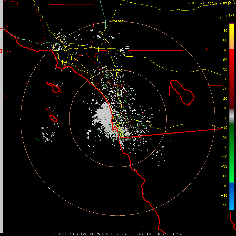
Task: Click the positive 90 value on velocity scale
Action: tap(225, 31)
